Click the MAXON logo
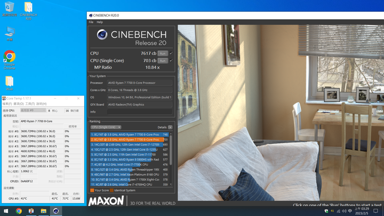This screenshot has height=216, width=384. [106, 201]
